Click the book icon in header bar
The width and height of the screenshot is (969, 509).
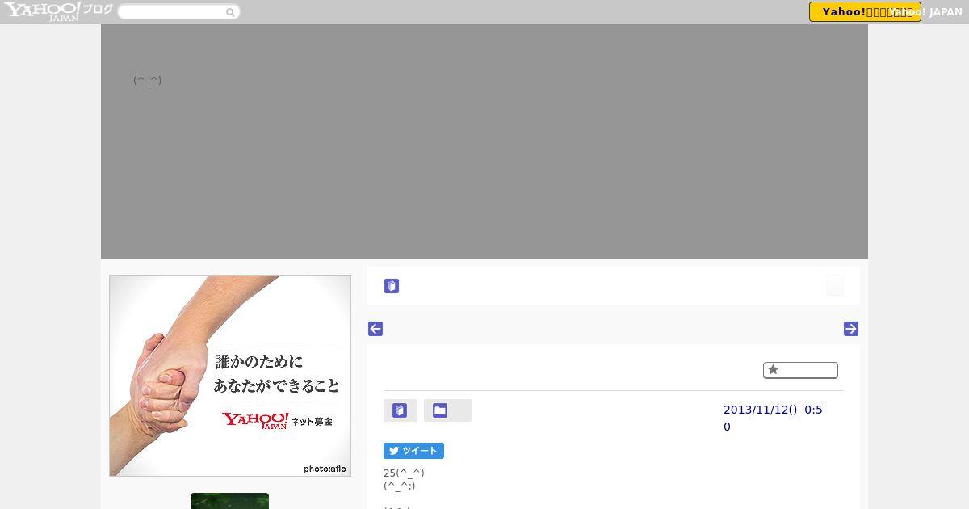tap(392, 286)
